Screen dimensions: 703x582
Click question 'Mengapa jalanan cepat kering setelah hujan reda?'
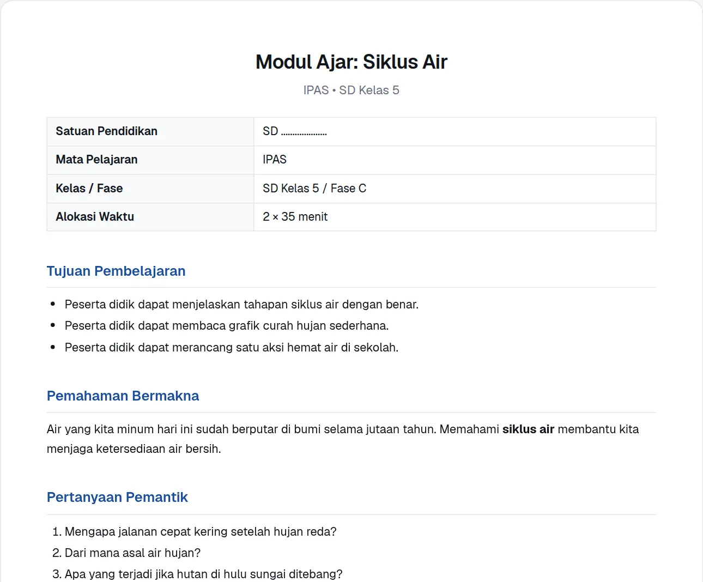[x=201, y=532]
